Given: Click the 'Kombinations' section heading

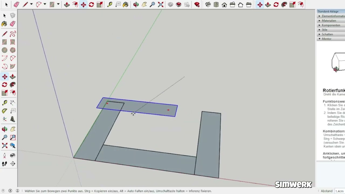Looking at the screenshot, I should [x=334, y=131].
